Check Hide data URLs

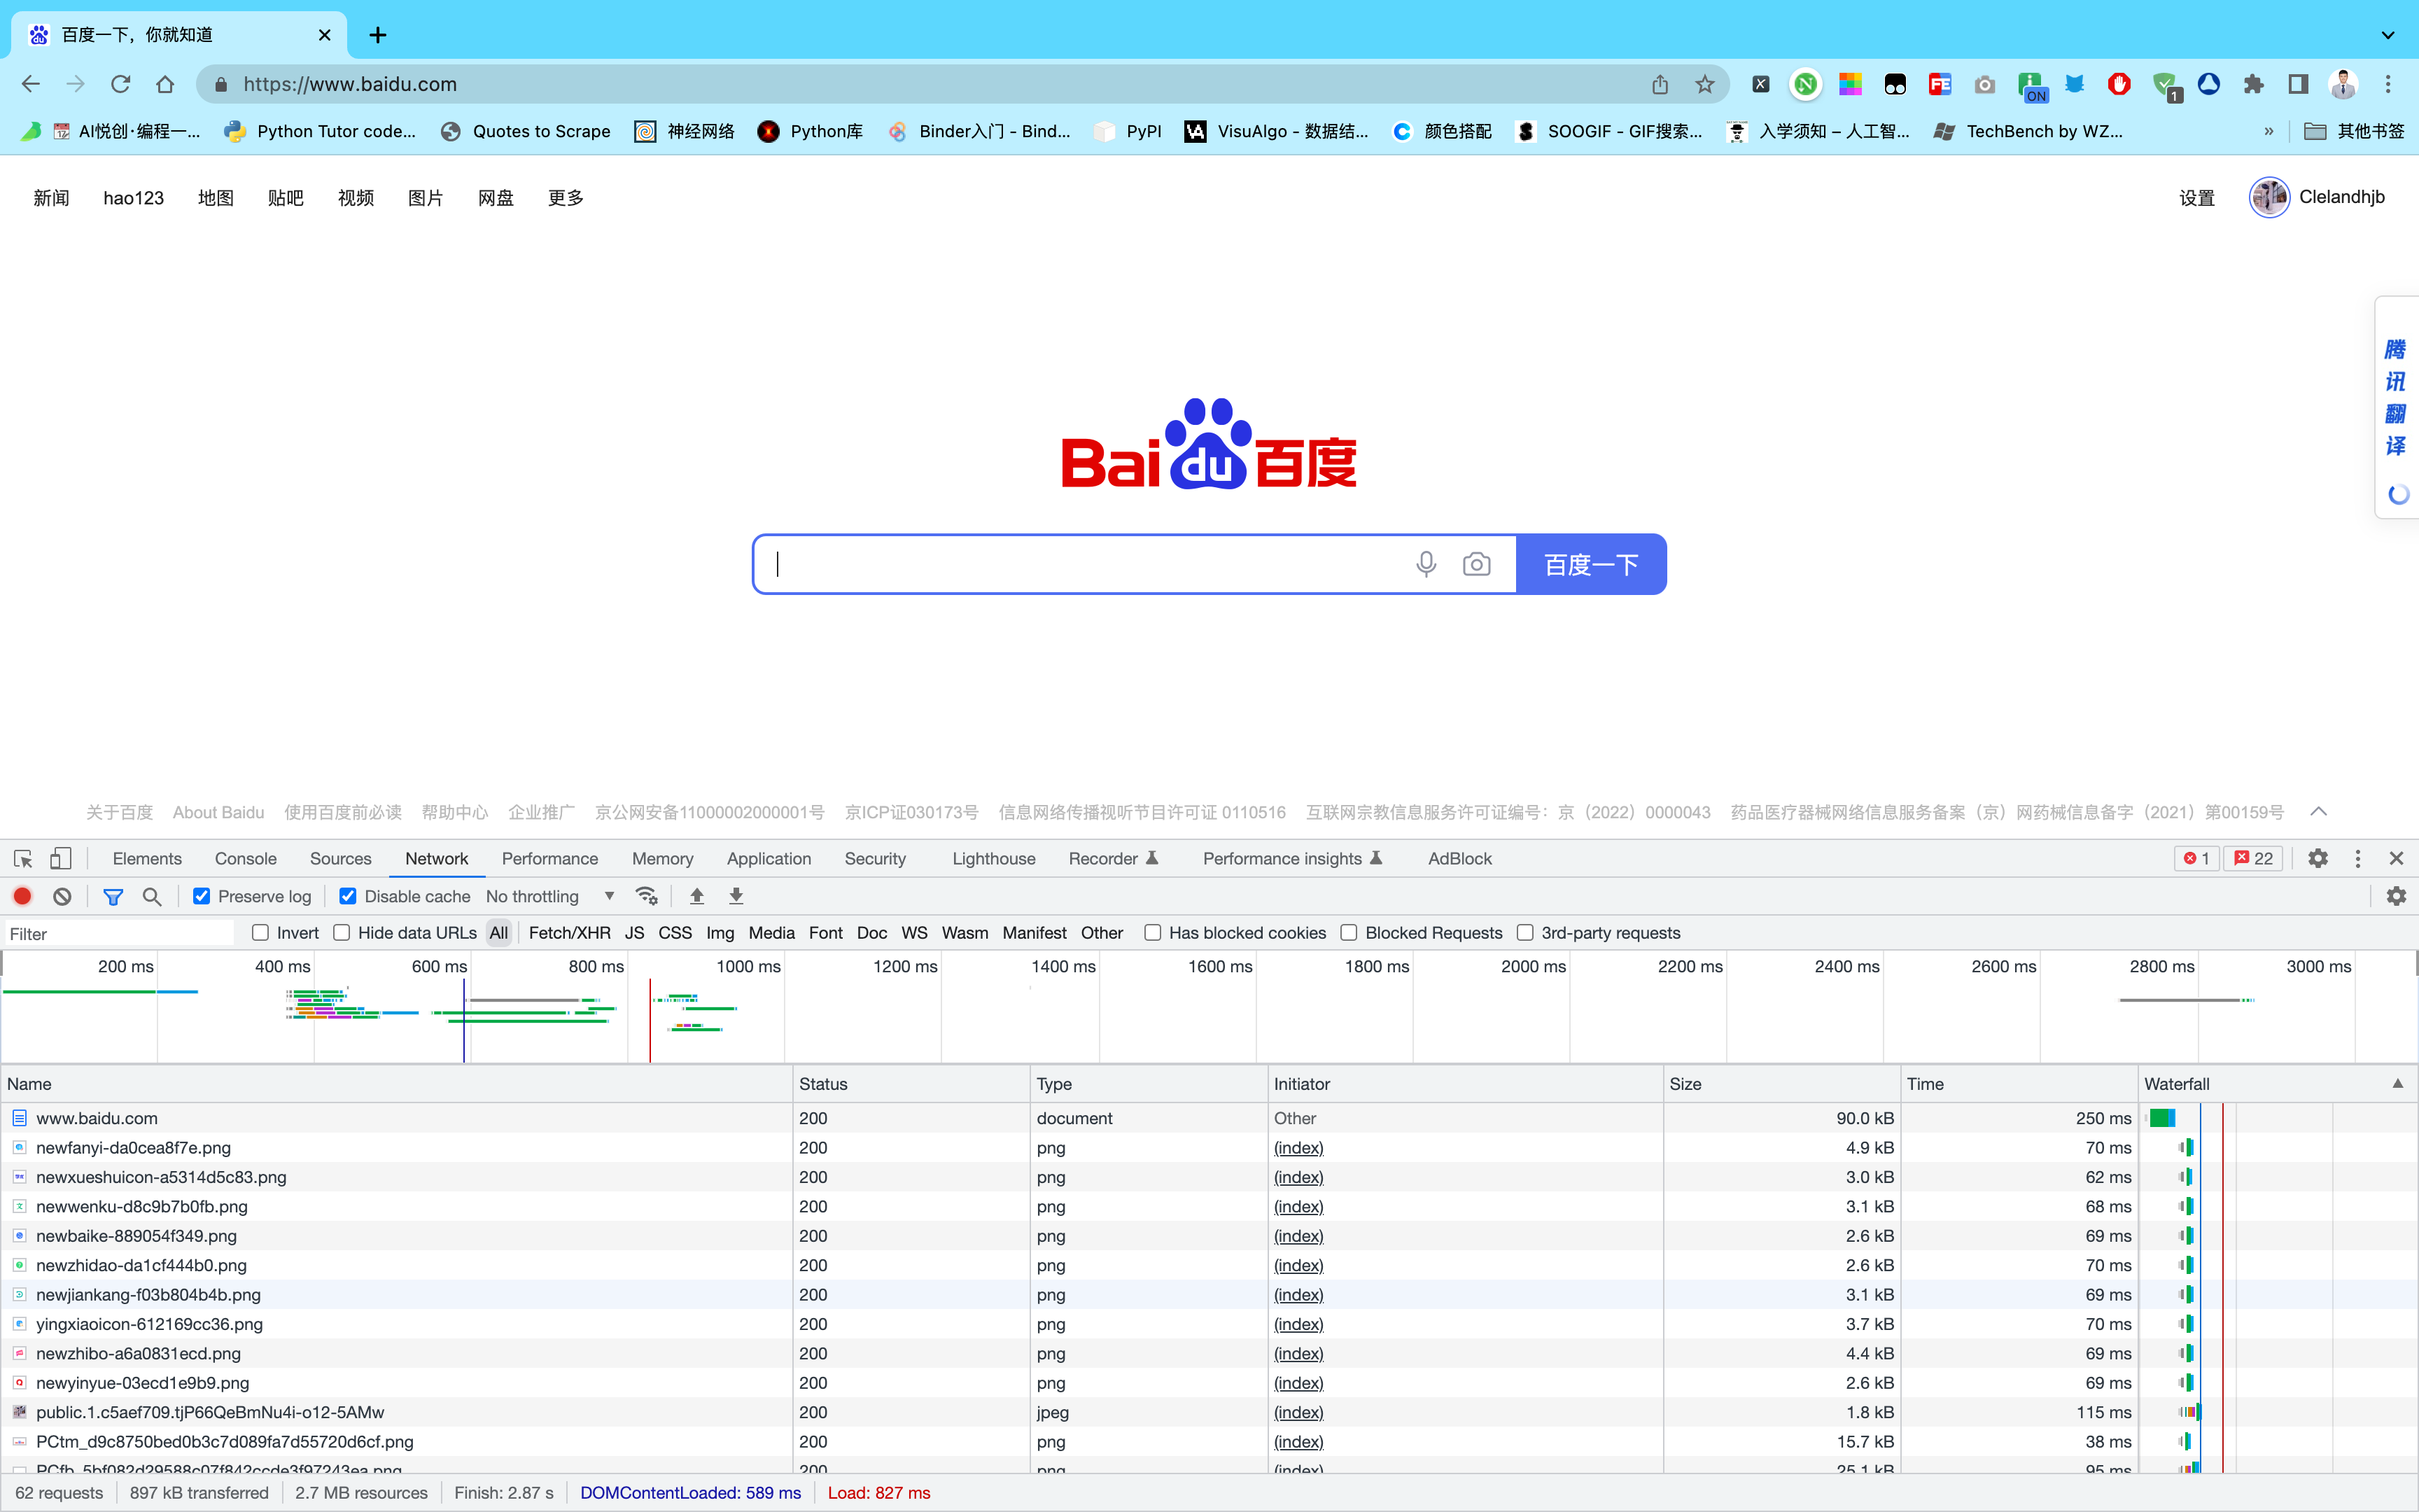coord(342,932)
